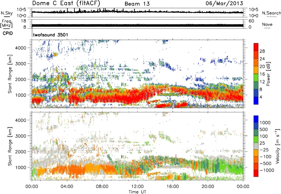This screenshot has height=194, width=281.
Task: Click the light green 12–16 dB Power color bar segment
Action: 256,78
